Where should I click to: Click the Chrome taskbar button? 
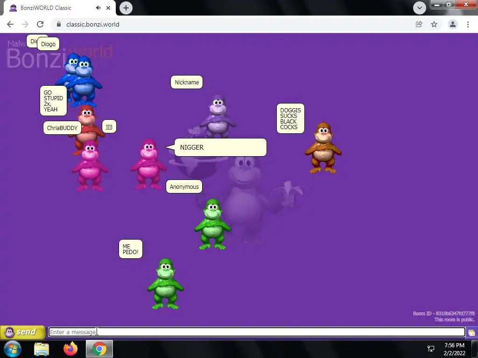pyautogui.click(x=99, y=349)
